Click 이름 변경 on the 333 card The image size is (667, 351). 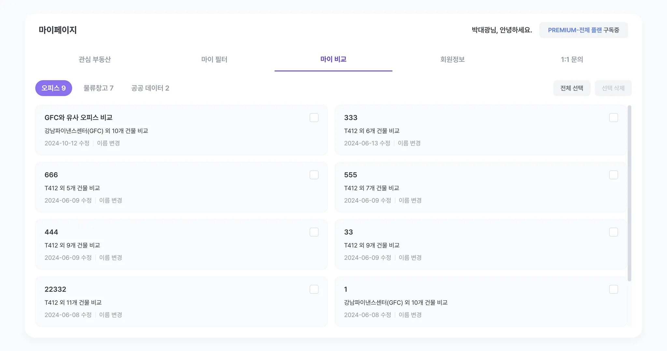click(409, 143)
